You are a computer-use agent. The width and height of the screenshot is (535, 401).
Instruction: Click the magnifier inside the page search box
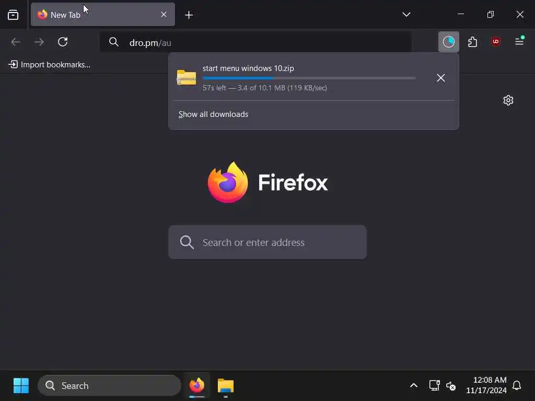click(187, 242)
